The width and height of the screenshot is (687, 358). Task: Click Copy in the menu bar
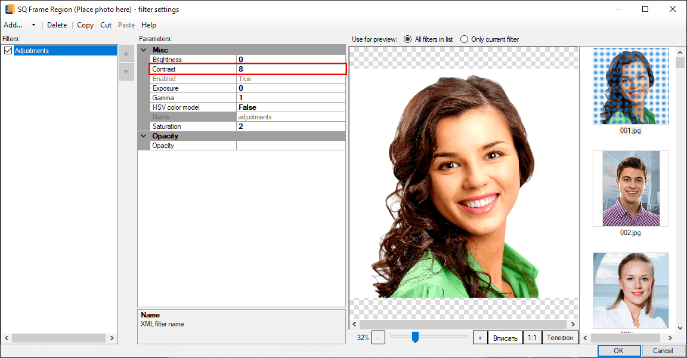[85, 25]
